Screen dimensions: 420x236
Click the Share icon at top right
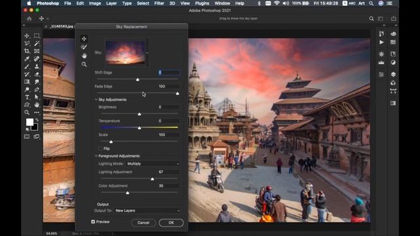click(394, 18)
